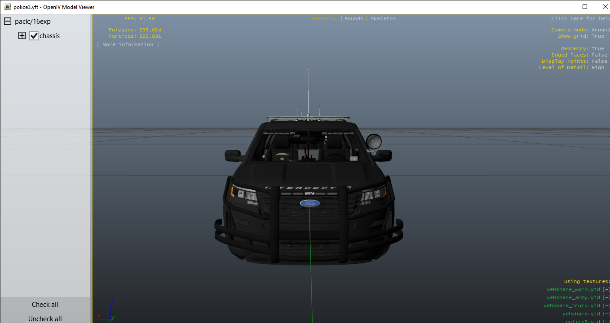This screenshot has height=323, width=610.
Task: Expand the chassis tree node
Action: tap(22, 36)
